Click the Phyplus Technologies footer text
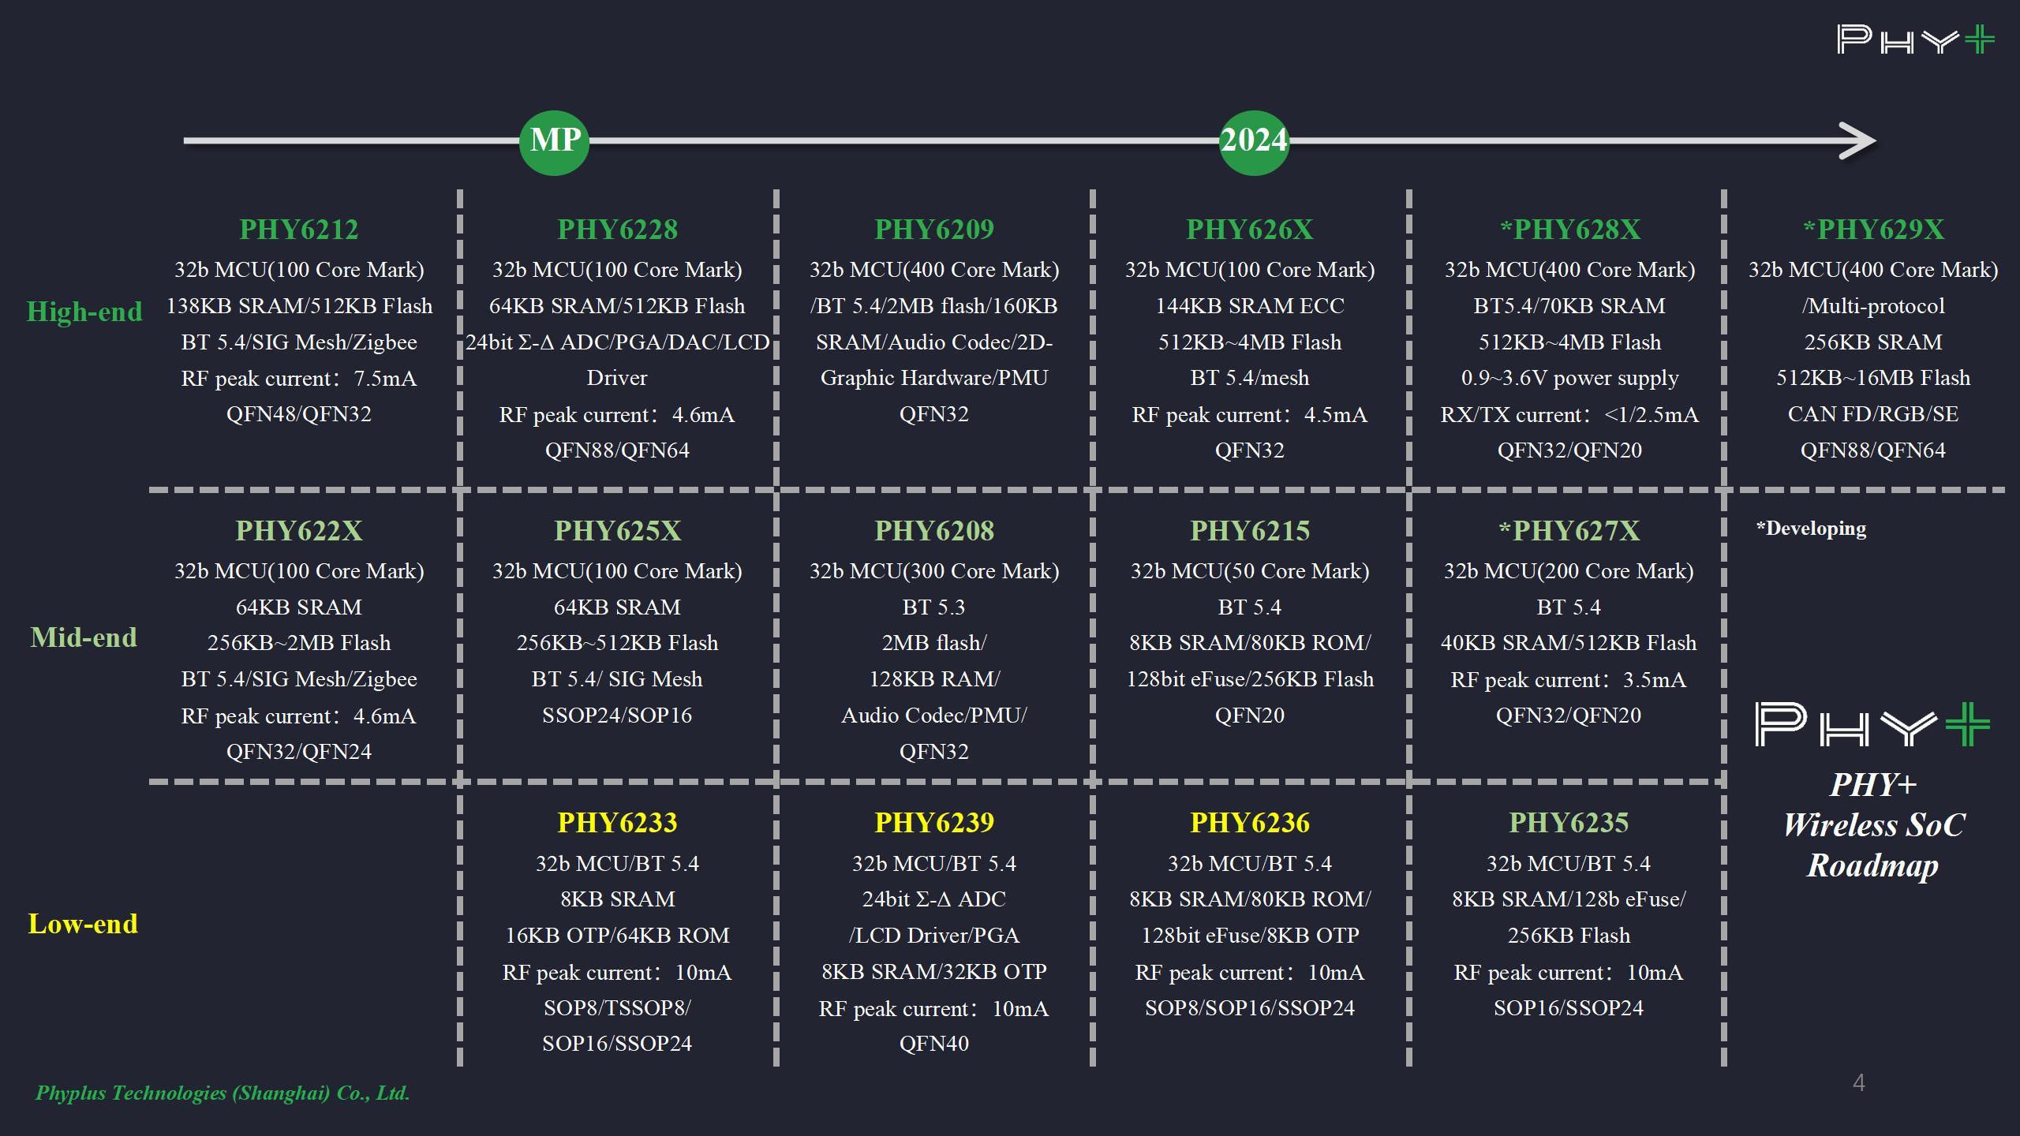2020x1136 pixels. [223, 1093]
